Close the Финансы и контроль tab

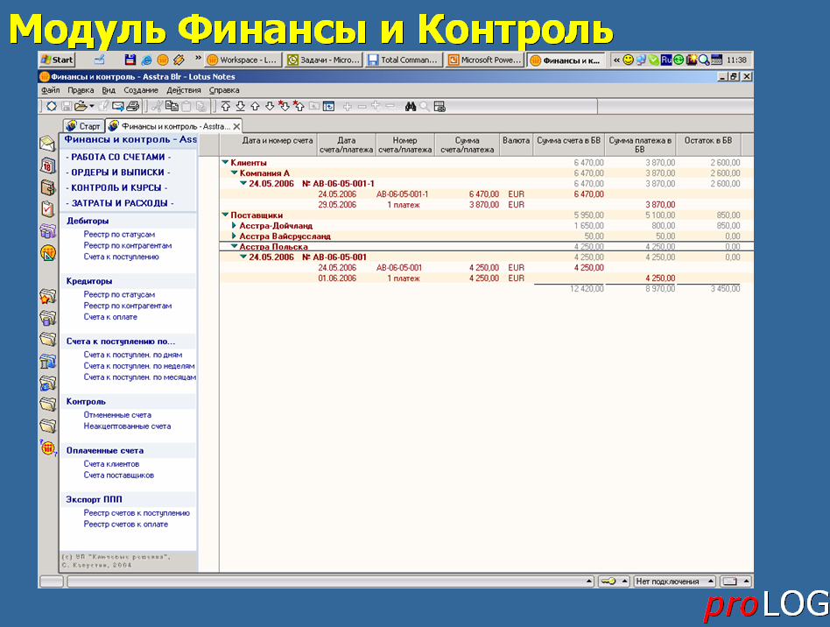pyautogui.click(x=236, y=126)
